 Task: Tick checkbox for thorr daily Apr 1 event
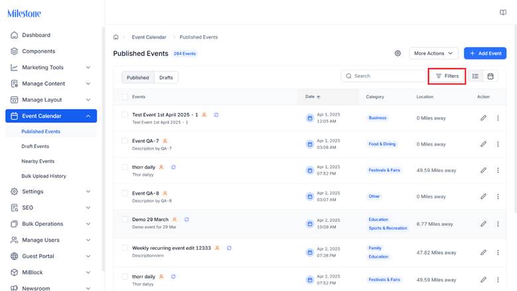125,167
